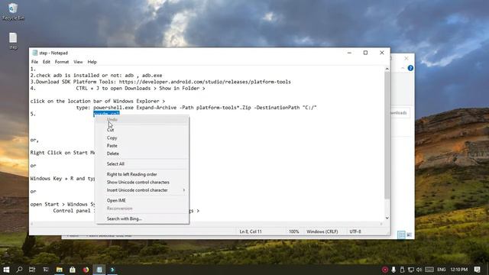Click Notepad horizontal scrollbar left arrow
This screenshot has height=275, width=489.
[32, 224]
